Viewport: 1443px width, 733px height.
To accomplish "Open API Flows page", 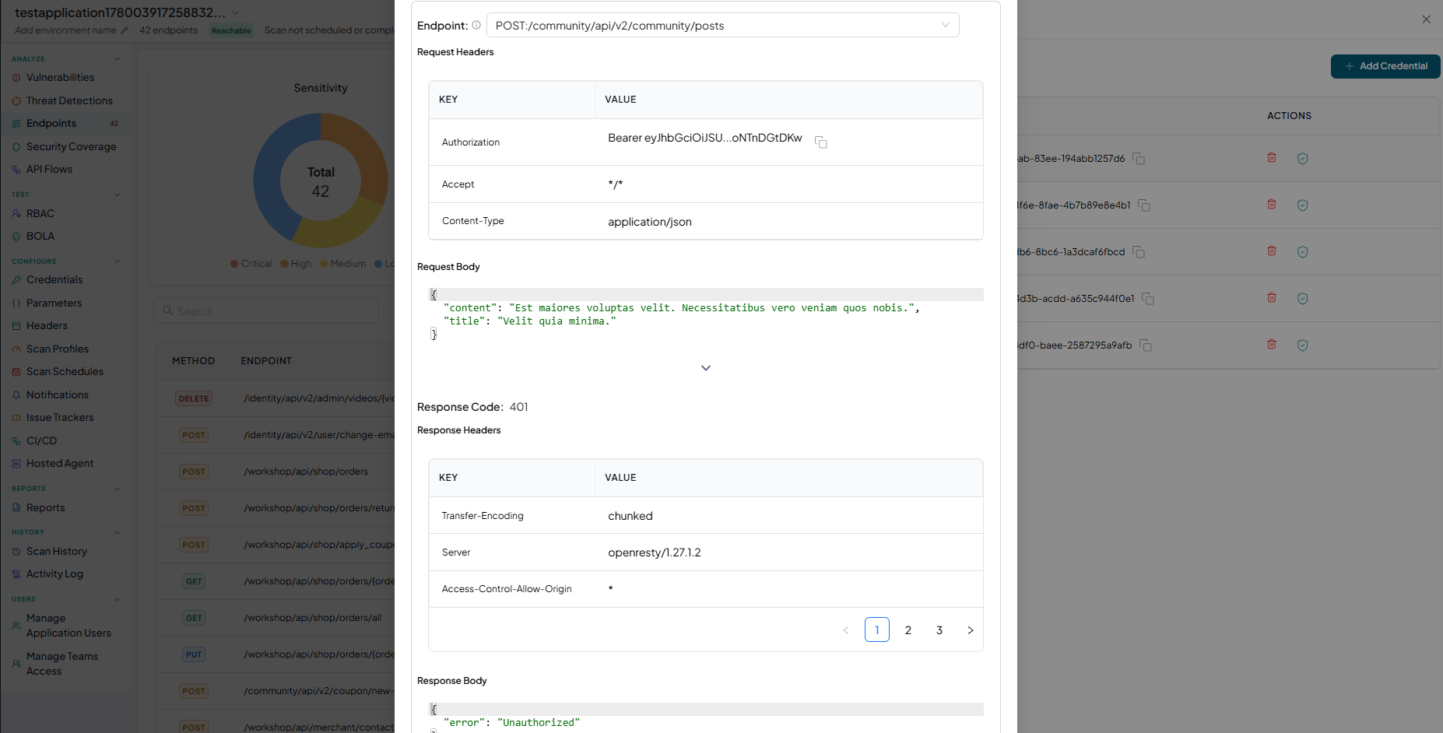I will (x=49, y=169).
